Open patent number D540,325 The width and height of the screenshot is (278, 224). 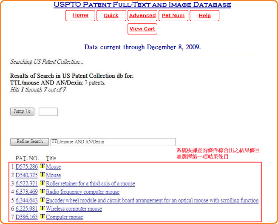pyautogui.click(x=27, y=175)
